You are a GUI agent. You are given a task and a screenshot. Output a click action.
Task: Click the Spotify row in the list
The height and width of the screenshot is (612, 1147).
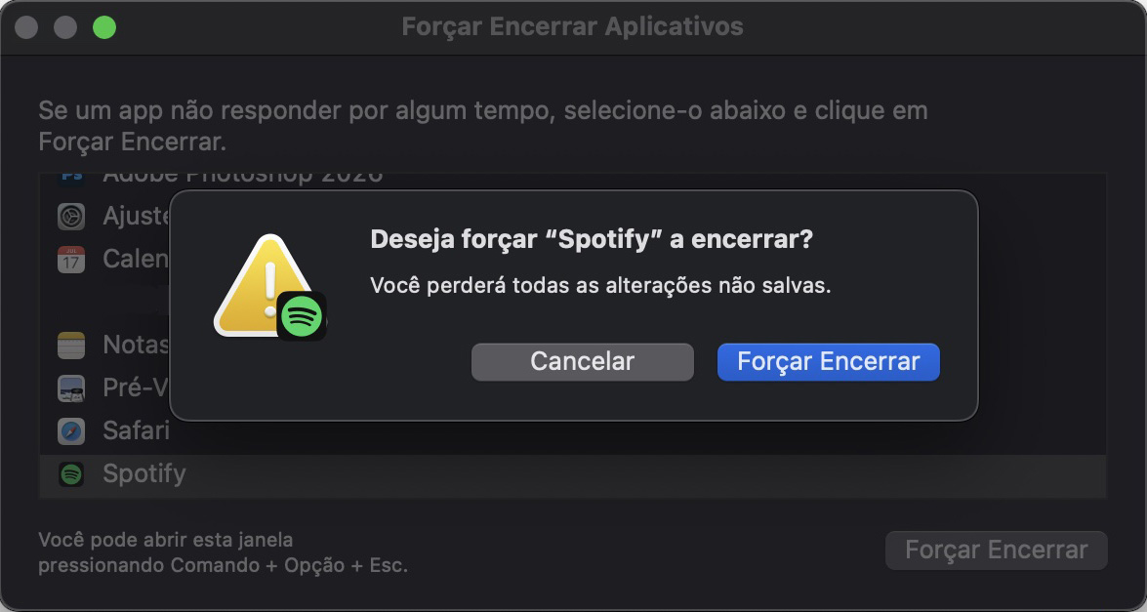(x=143, y=474)
